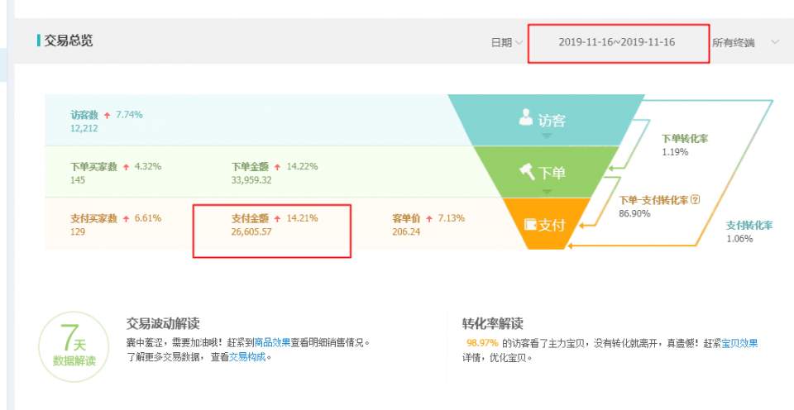Open the 日期 date type dropdown
This screenshot has height=410, width=794.
click(x=506, y=42)
